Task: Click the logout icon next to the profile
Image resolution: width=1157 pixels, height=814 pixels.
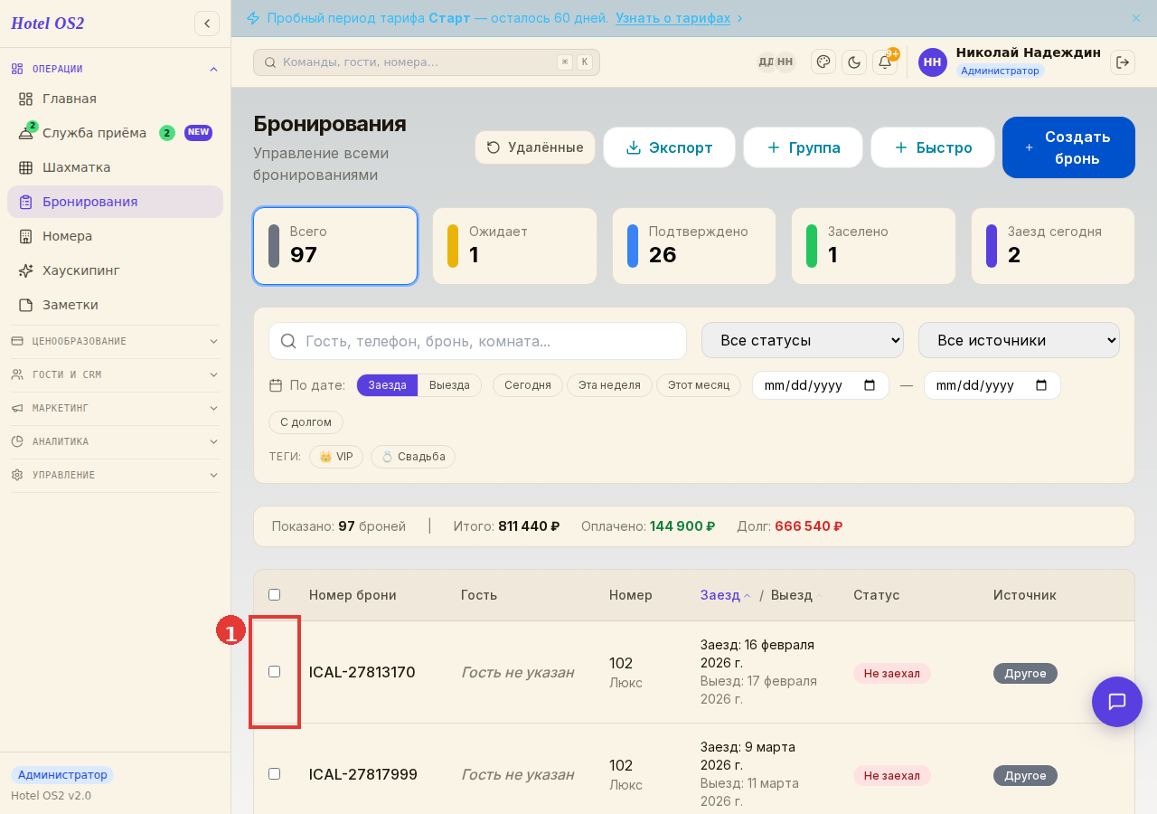Action: [1123, 62]
